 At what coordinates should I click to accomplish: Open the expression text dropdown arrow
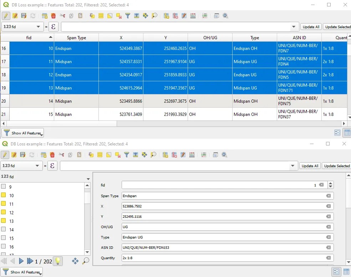click(x=293, y=27)
